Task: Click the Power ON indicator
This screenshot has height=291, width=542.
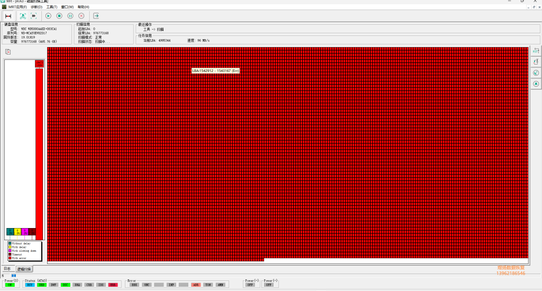Action: [10, 285]
